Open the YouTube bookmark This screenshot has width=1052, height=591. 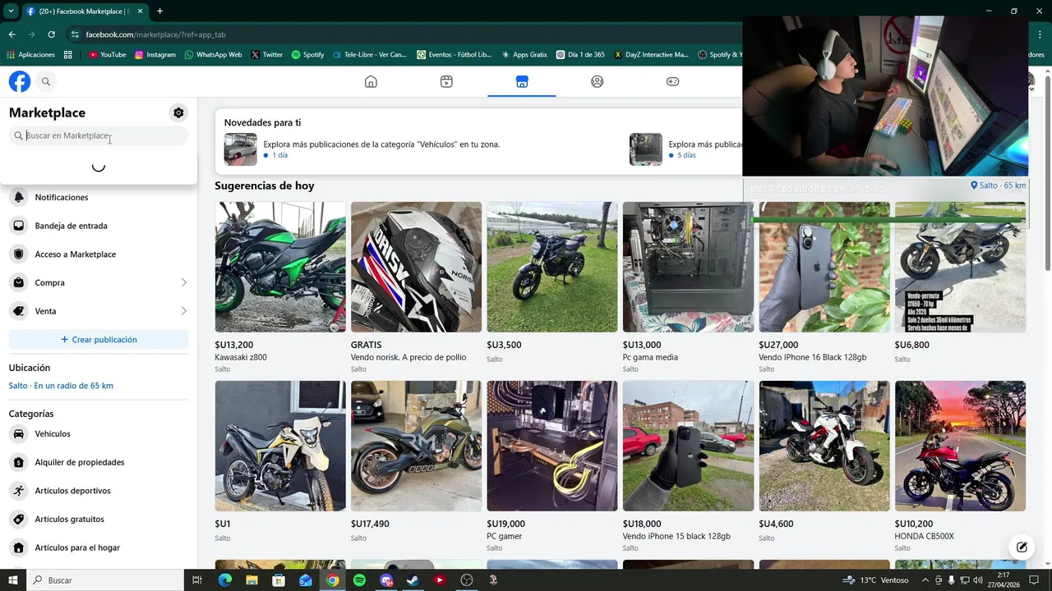tap(108, 55)
